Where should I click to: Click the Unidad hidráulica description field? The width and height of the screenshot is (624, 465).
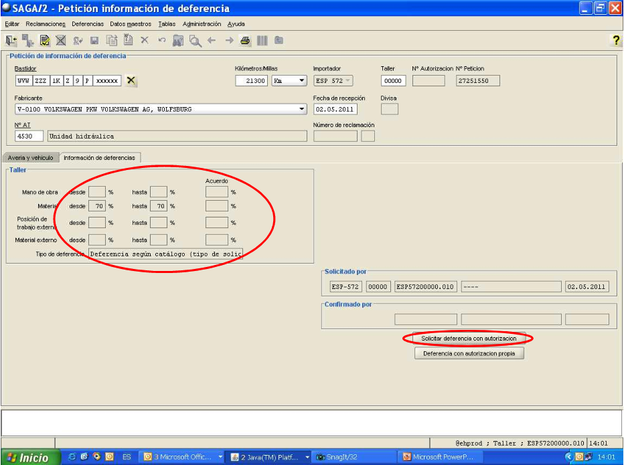tap(177, 136)
